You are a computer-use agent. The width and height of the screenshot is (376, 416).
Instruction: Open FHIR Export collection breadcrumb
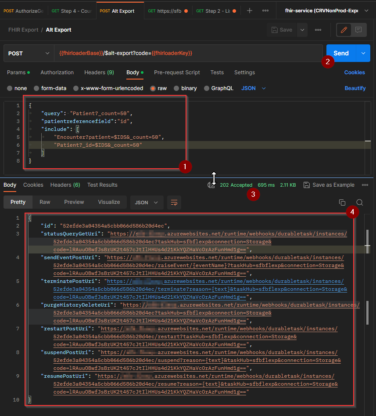click(x=23, y=30)
